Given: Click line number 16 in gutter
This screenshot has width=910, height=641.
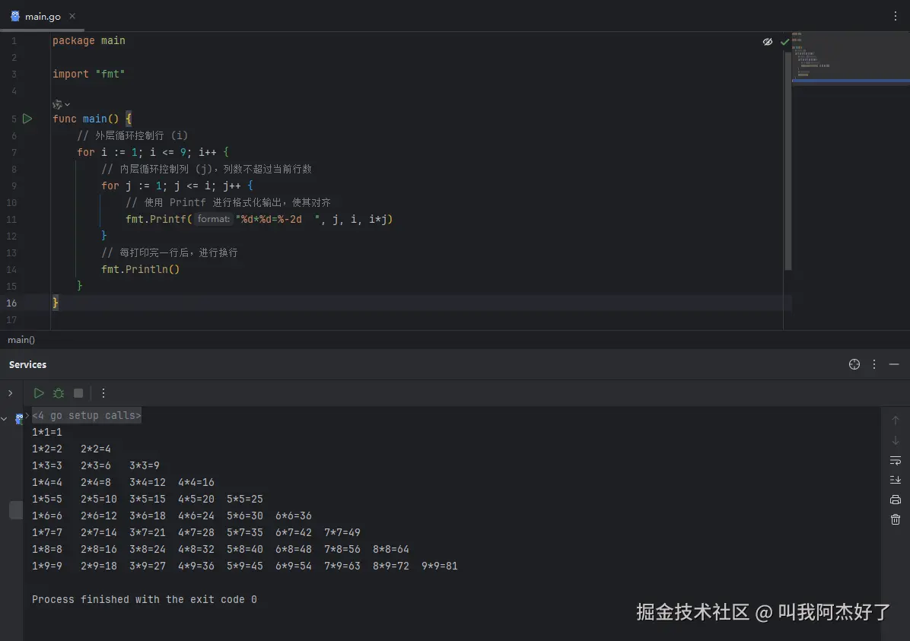Looking at the screenshot, I should 11,303.
